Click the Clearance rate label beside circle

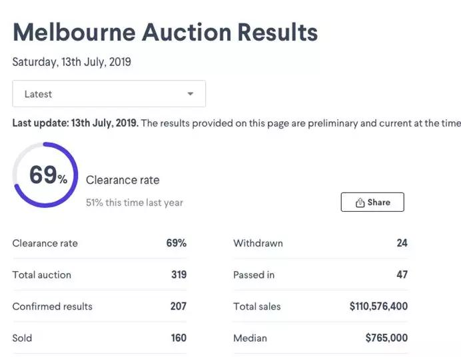pyautogui.click(x=123, y=180)
